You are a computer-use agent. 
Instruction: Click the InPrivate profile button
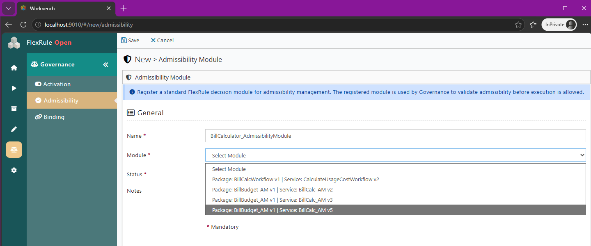pos(559,25)
